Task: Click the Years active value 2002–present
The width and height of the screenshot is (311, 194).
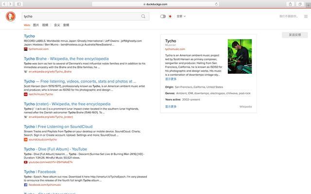Action: (191, 99)
